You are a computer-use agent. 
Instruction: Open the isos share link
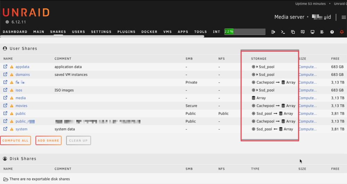click(x=19, y=90)
